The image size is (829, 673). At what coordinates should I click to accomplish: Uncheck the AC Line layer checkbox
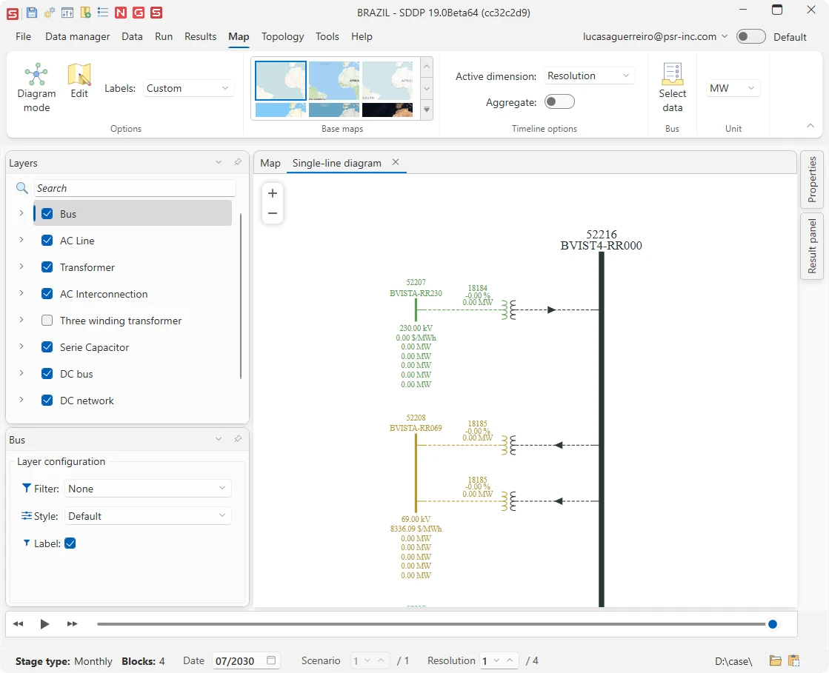click(x=47, y=241)
